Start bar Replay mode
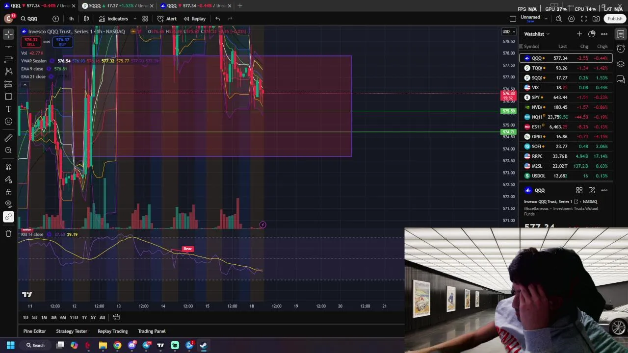 (x=195, y=19)
